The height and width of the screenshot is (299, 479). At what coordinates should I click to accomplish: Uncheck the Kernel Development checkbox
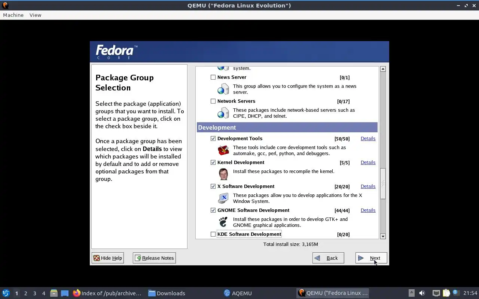213,162
